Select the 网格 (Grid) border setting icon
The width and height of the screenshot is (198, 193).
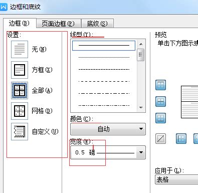20,111
